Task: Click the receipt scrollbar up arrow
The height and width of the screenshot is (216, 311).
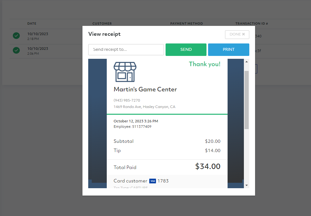Action: tap(246, 62)
